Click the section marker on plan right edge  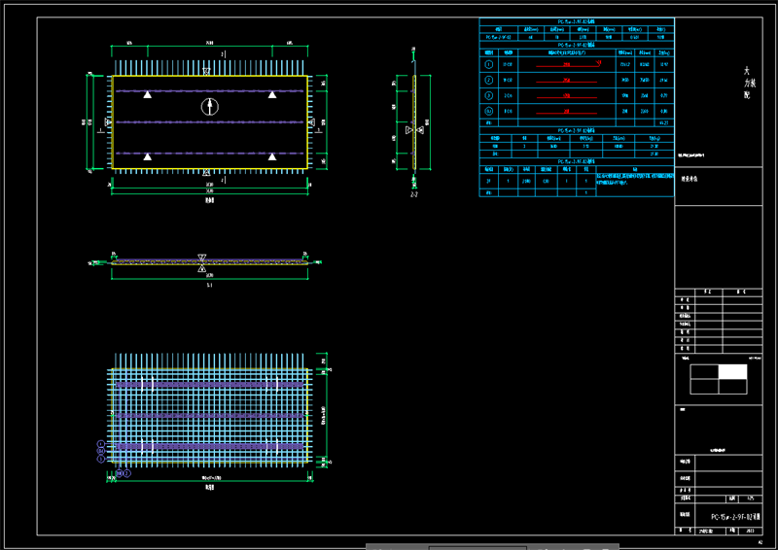311,122
